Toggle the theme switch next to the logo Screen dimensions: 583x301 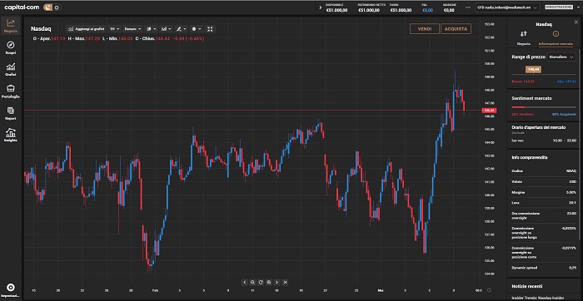click(52, 7)
